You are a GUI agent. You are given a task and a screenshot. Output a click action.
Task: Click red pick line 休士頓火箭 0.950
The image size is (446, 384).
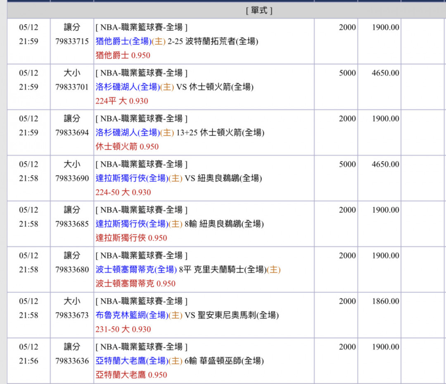pos(127,147)
